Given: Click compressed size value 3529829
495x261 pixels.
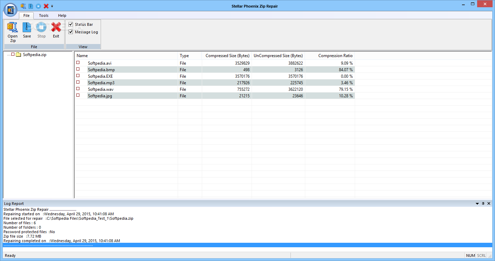Looking at the screenshot, I should pyautogui.click(x=242, y=63).
